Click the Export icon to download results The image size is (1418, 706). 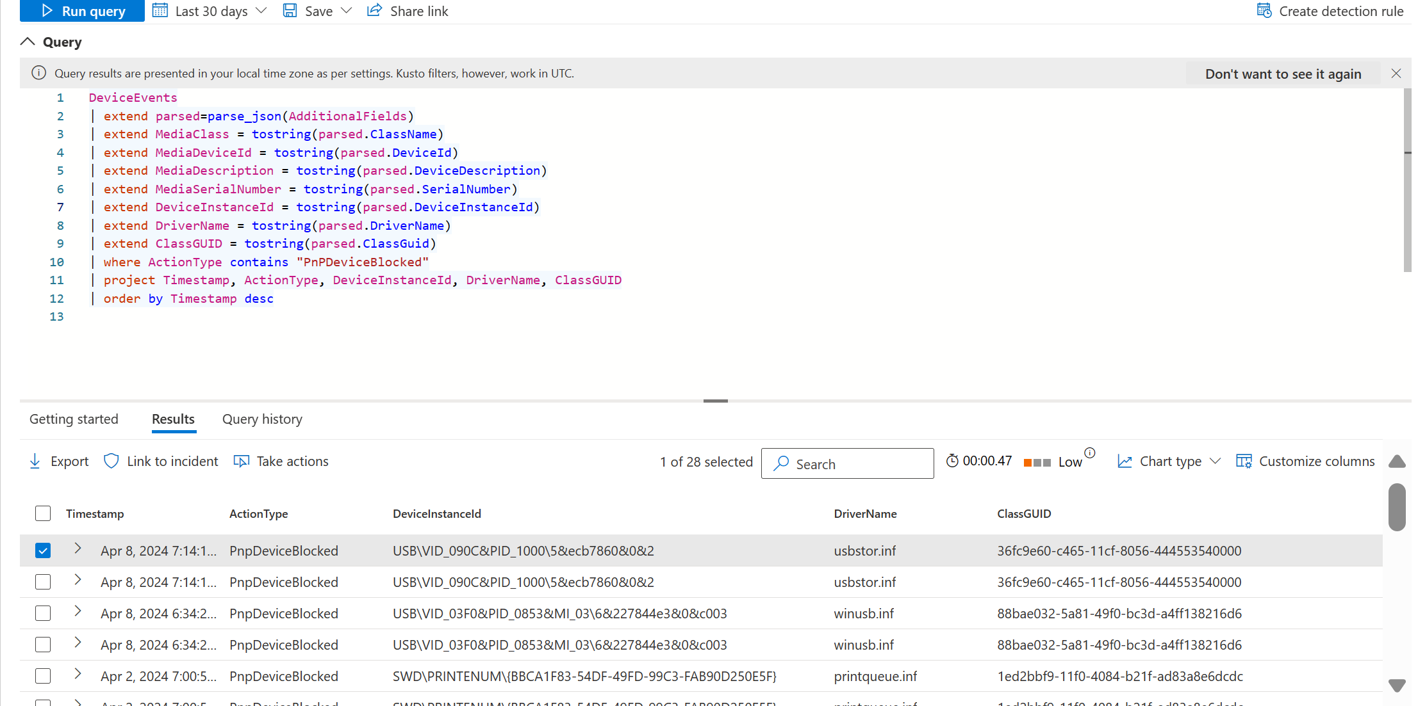tap(33, 461)
